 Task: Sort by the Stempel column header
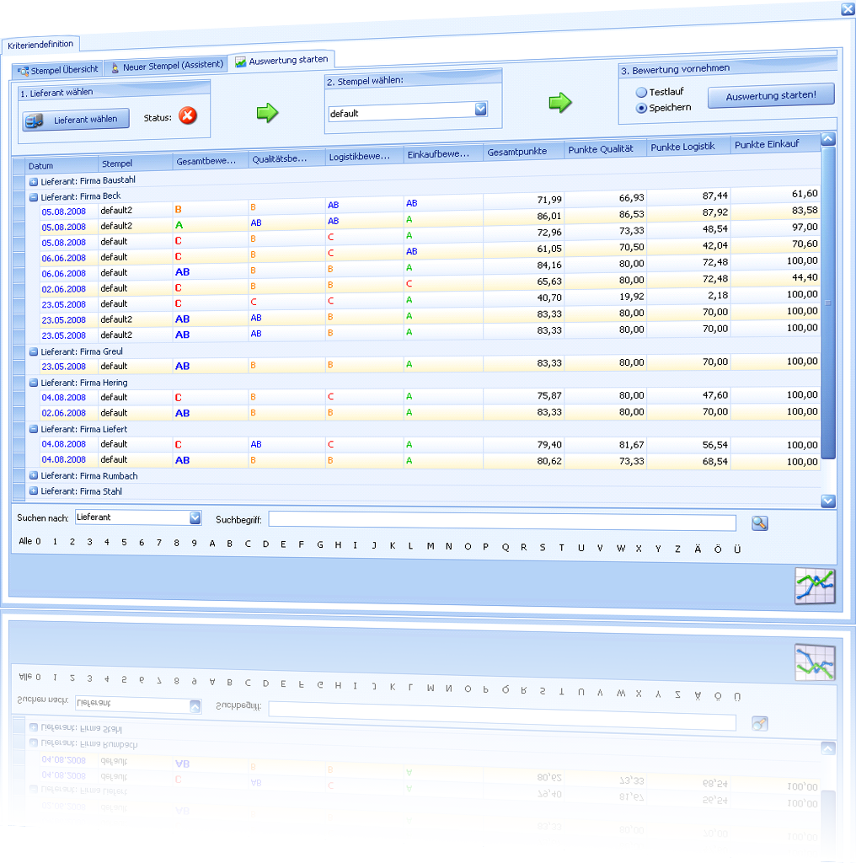[136, 163]
